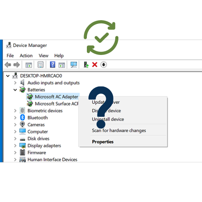Click the Device Manager title bar icon
The image size is (202, 202).
[x=9, y=45]
